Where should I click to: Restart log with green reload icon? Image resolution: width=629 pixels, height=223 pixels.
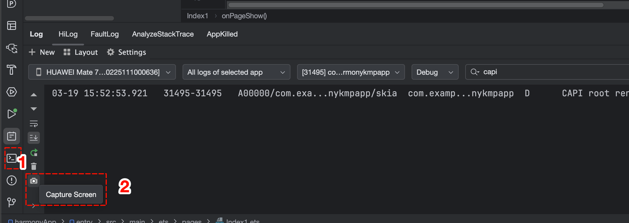click(34, 152)
